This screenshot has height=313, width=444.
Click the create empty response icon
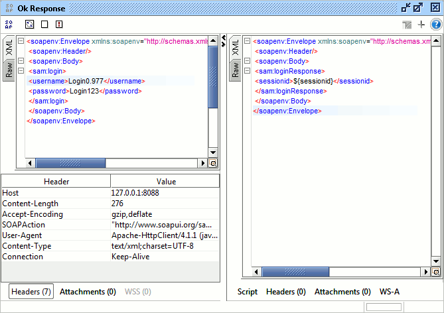44,25
